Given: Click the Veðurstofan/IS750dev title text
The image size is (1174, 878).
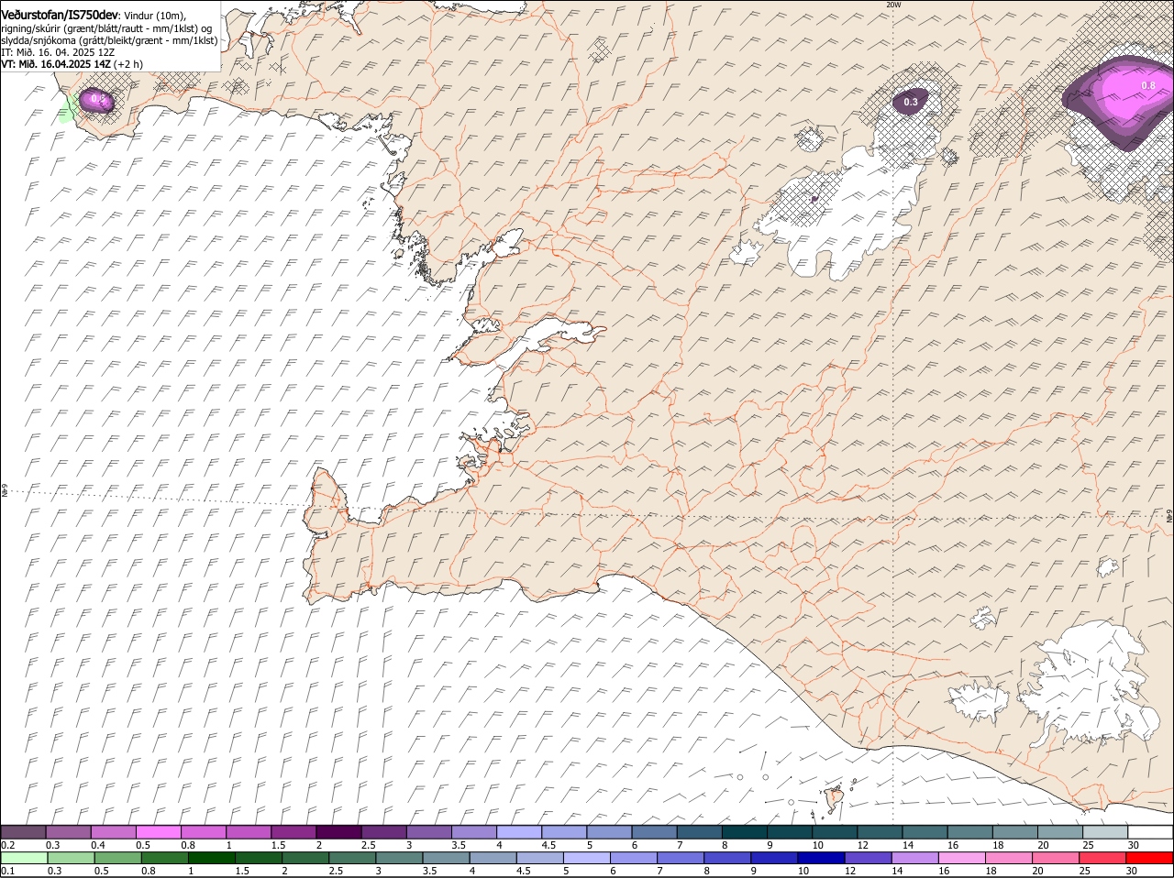Looking at the screenshot, I should [60, 15].
